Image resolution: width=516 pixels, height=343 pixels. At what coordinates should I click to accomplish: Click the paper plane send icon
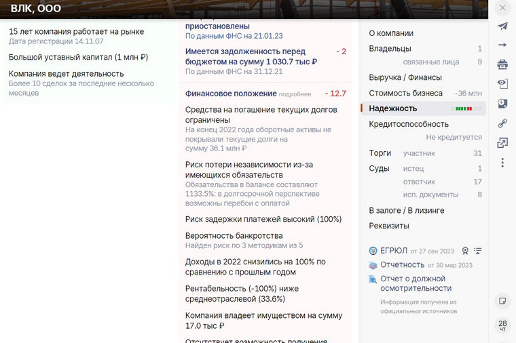(x=502, y=26)
